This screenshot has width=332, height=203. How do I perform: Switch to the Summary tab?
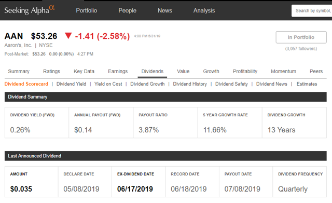19,72
